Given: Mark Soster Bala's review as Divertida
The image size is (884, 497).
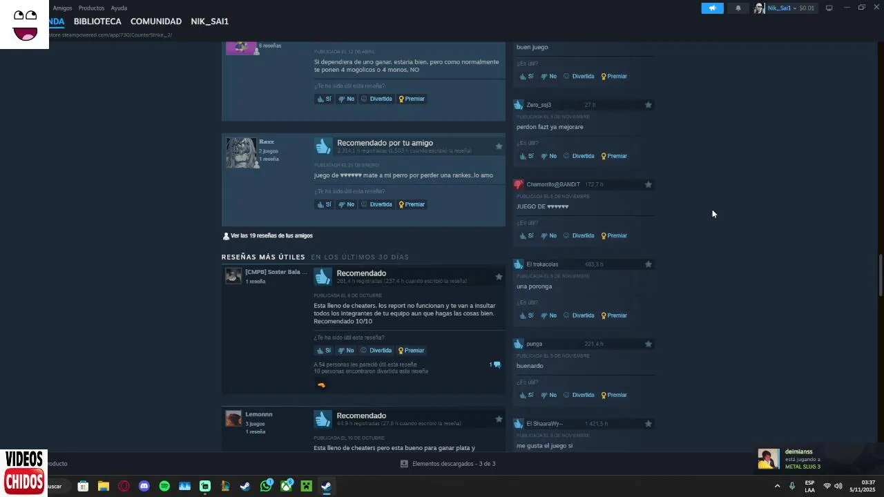Looking at the screenshot, I should 376,350.
